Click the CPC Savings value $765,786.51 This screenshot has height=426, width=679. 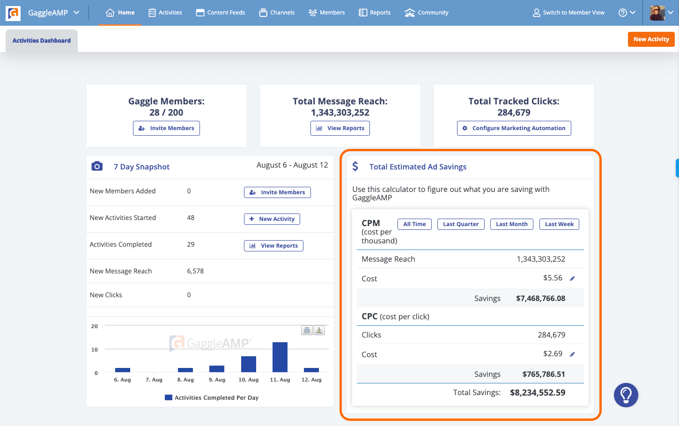[x=544, y=374]
